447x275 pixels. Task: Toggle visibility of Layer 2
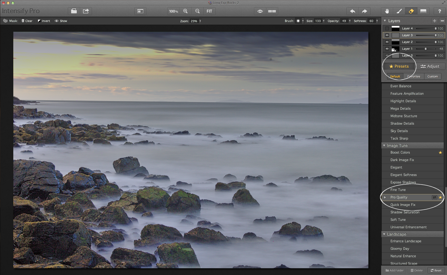387,42
